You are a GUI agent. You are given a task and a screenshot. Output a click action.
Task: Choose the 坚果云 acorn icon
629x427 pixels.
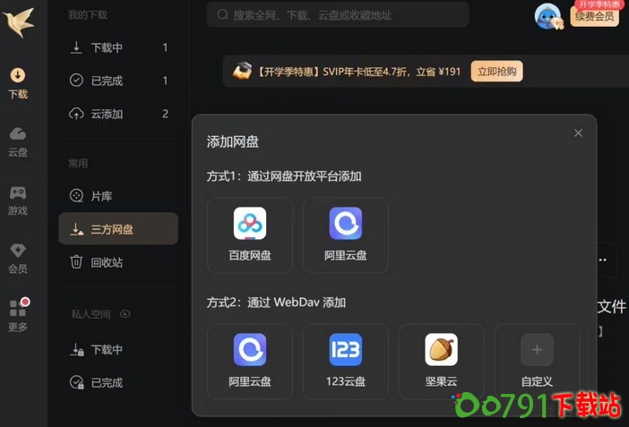[441, 349]
